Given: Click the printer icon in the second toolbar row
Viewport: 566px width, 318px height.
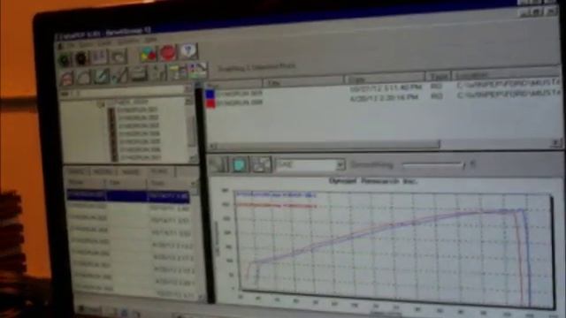Looking at the screenshot, I should 139,73.
